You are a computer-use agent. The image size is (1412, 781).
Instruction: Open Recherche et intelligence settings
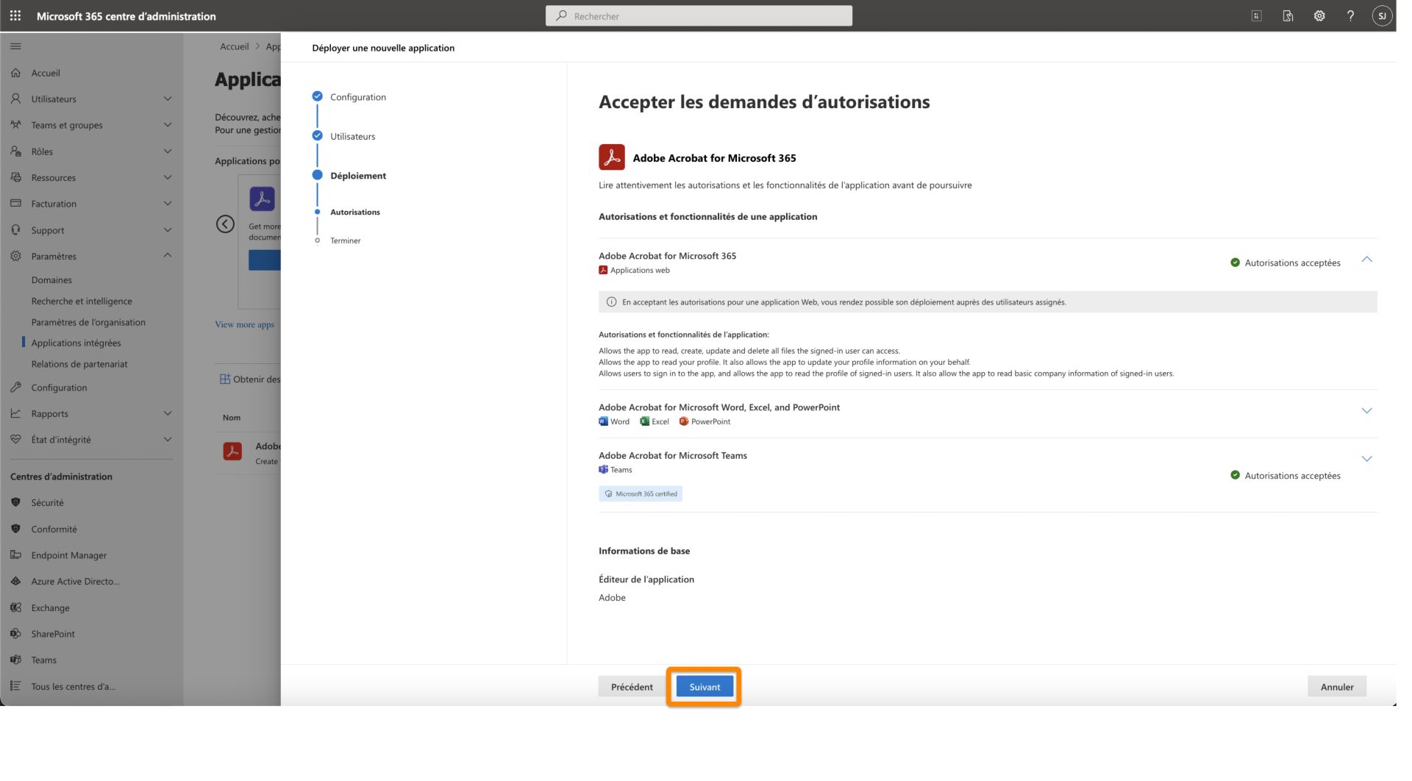[x=82, y=301]
